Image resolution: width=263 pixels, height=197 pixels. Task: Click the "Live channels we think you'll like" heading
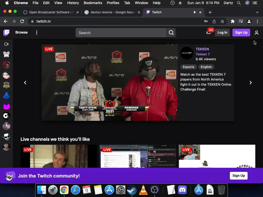[x=55, y=139]
